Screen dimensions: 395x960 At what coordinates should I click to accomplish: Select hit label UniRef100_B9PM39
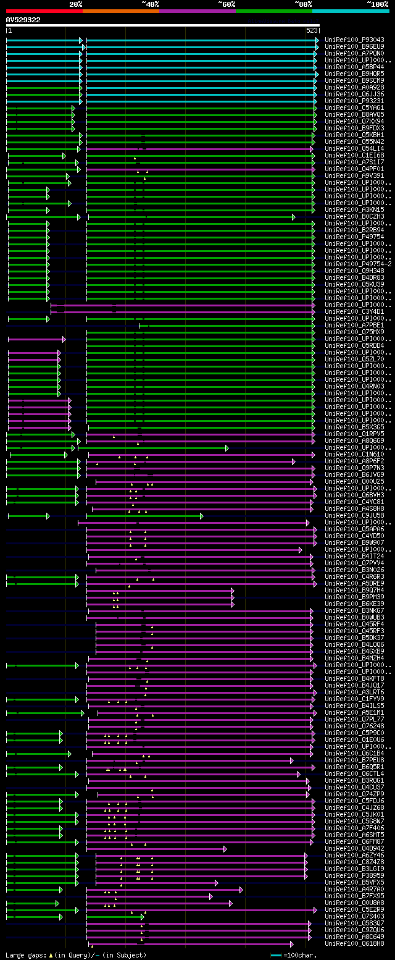point(354,597)
